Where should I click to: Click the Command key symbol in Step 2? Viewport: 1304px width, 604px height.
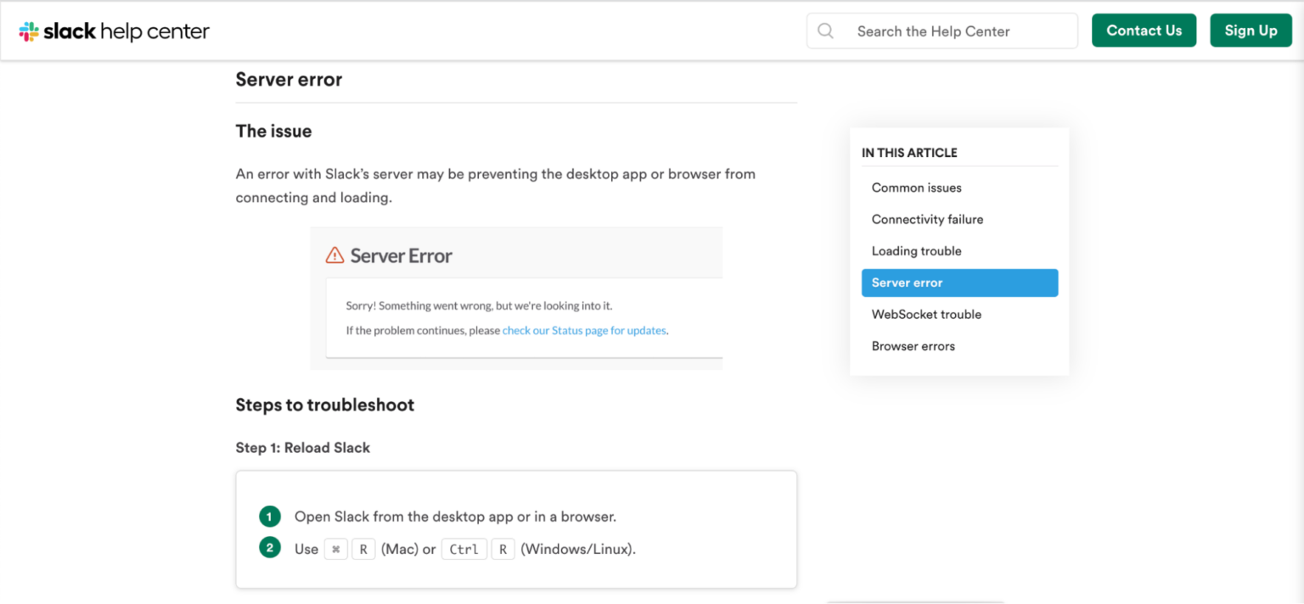335,549
